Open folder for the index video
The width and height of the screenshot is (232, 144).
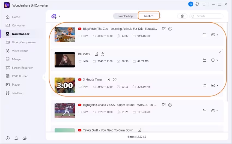pos(204,60)
